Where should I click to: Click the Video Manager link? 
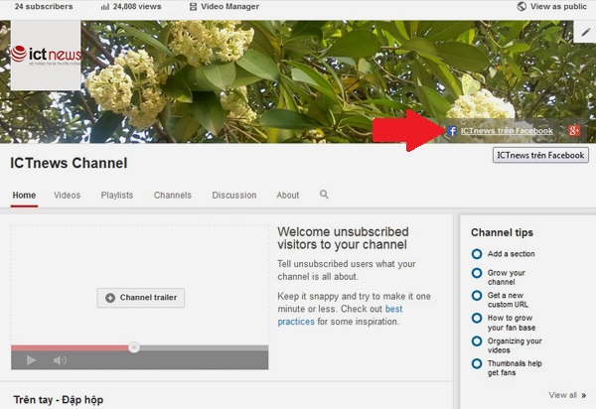[230, 7]
